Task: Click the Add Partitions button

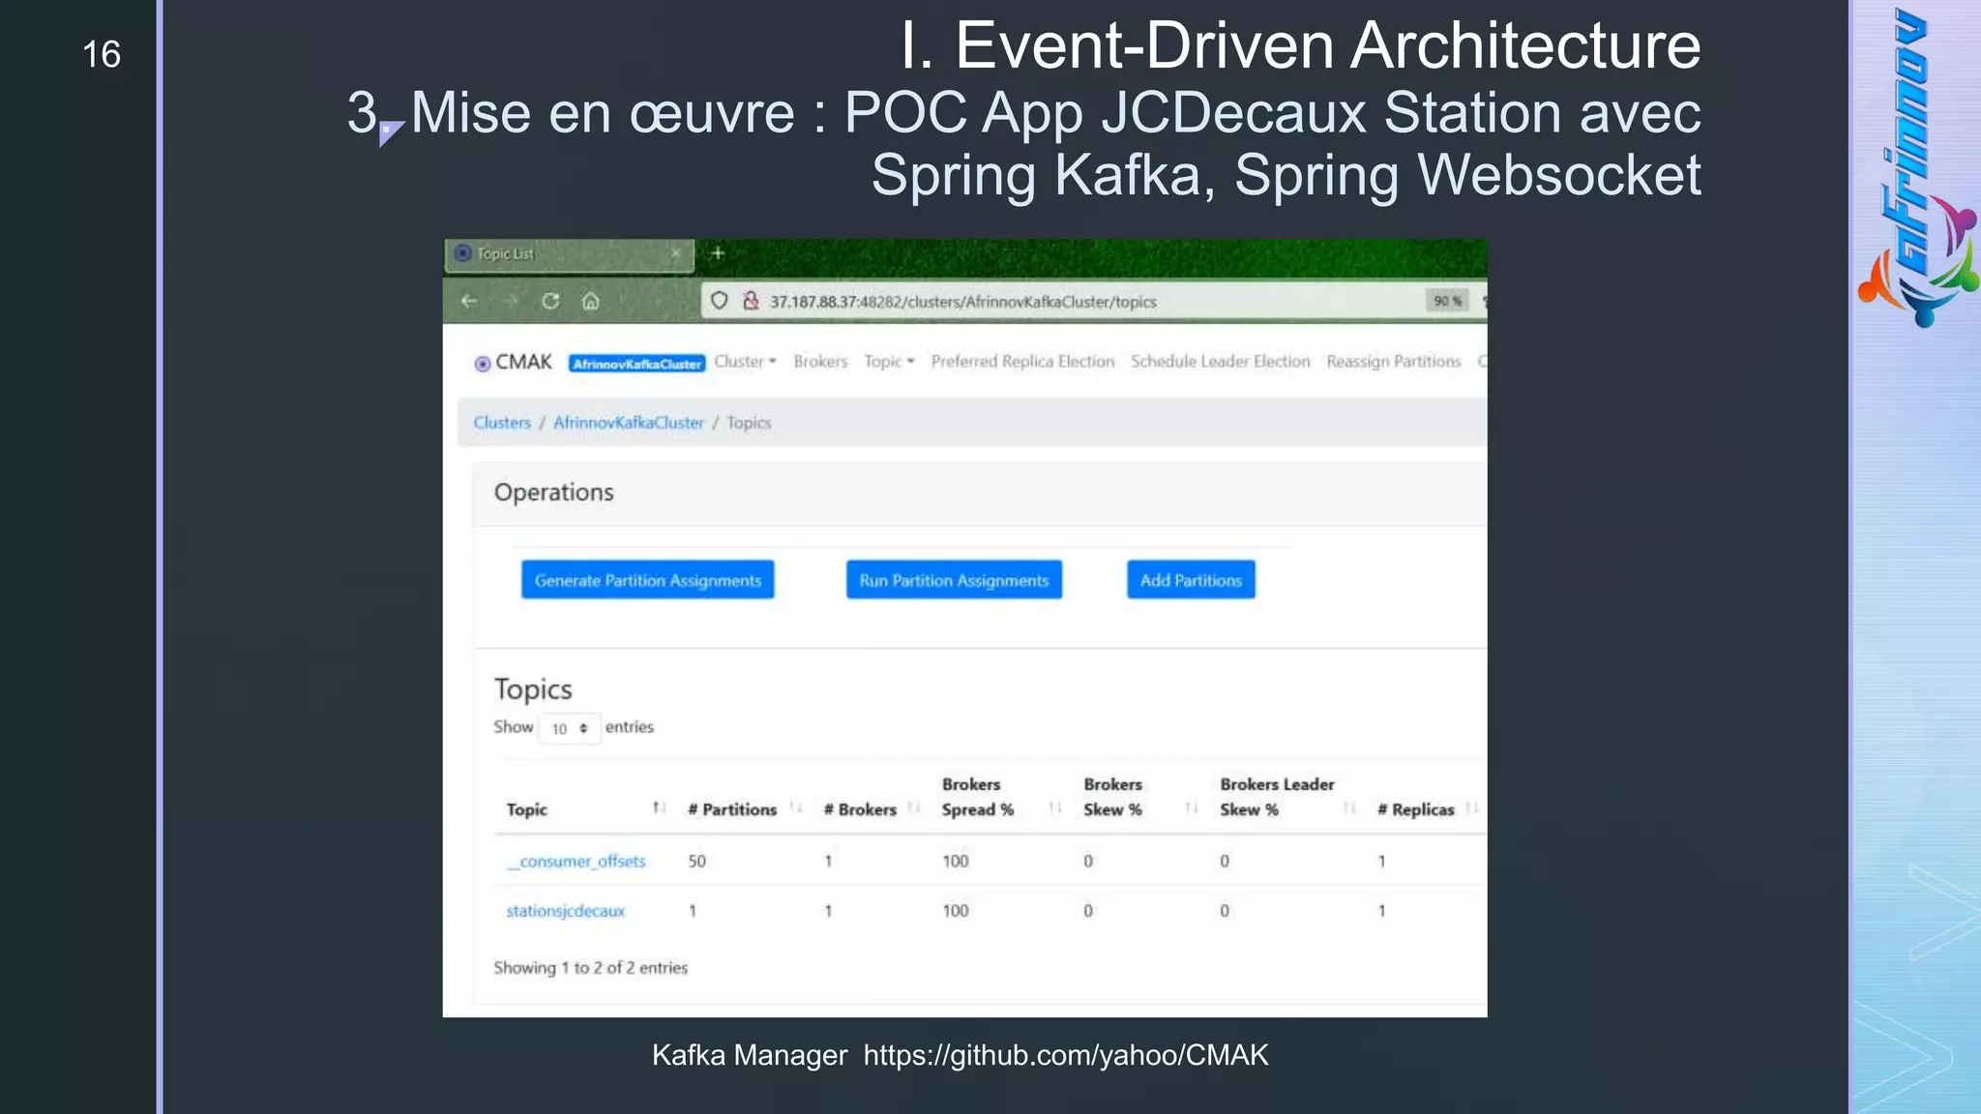Action: pos(1191,580)
